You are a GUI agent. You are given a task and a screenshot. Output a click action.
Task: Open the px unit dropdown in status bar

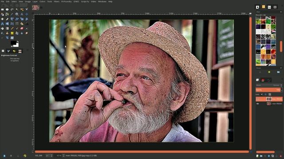pyautogui.click(x=49, y=155)
